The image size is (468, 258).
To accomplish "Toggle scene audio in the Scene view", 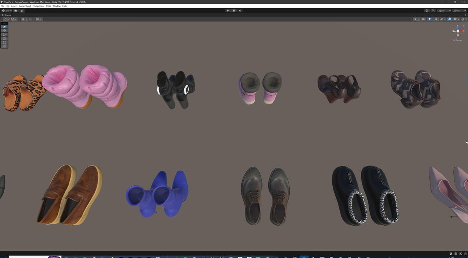I will pos(436,19).
